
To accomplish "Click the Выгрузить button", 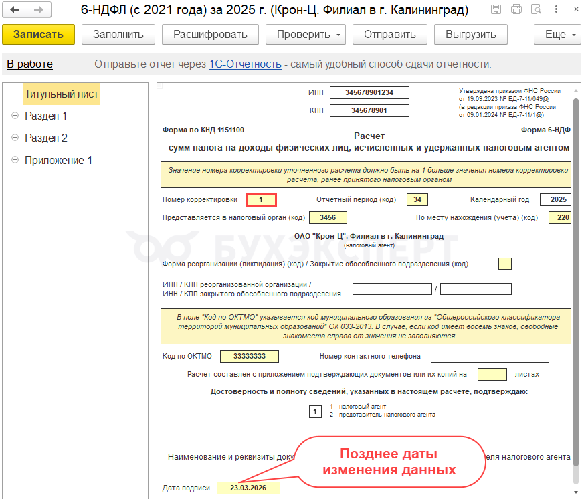I will pos(471,35).
